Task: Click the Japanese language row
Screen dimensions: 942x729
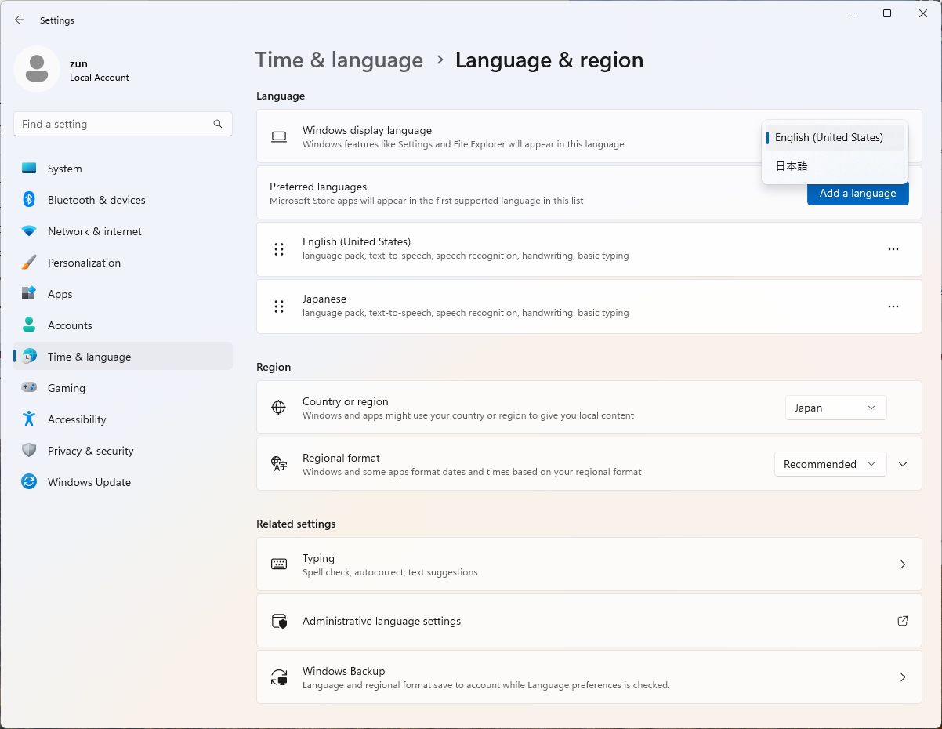Action: coord(589,306)
